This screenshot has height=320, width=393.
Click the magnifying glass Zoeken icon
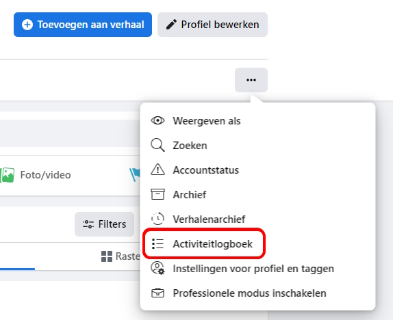pos(157,145)
